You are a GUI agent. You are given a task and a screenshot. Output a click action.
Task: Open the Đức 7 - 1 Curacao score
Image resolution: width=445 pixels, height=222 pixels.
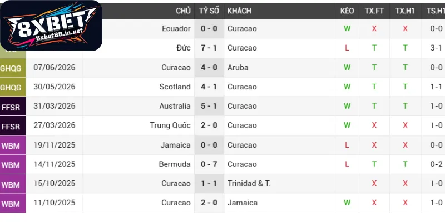coord(209,48)
